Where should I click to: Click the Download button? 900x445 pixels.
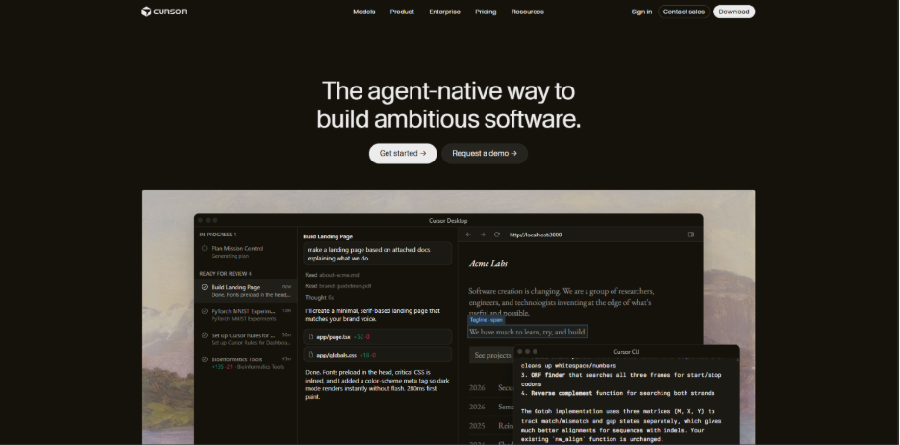(x=734, y=12)
